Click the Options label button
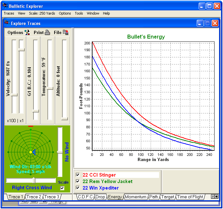Image resolution: width=223 pixels, height=209 pixels. 15,32
